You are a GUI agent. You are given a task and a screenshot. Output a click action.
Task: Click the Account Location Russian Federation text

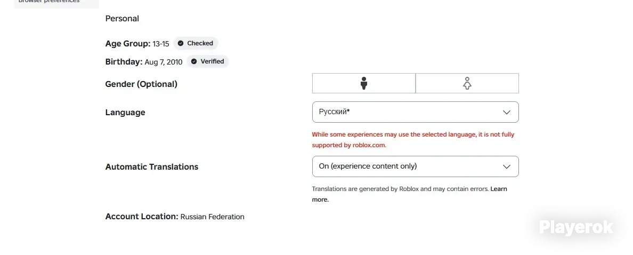point(213,217)
